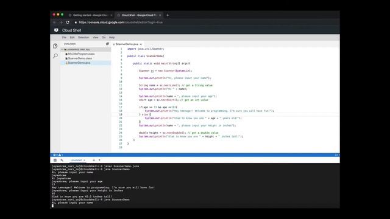
Task: Reload the page with browser refresh icon
Action: pos(68,23)
